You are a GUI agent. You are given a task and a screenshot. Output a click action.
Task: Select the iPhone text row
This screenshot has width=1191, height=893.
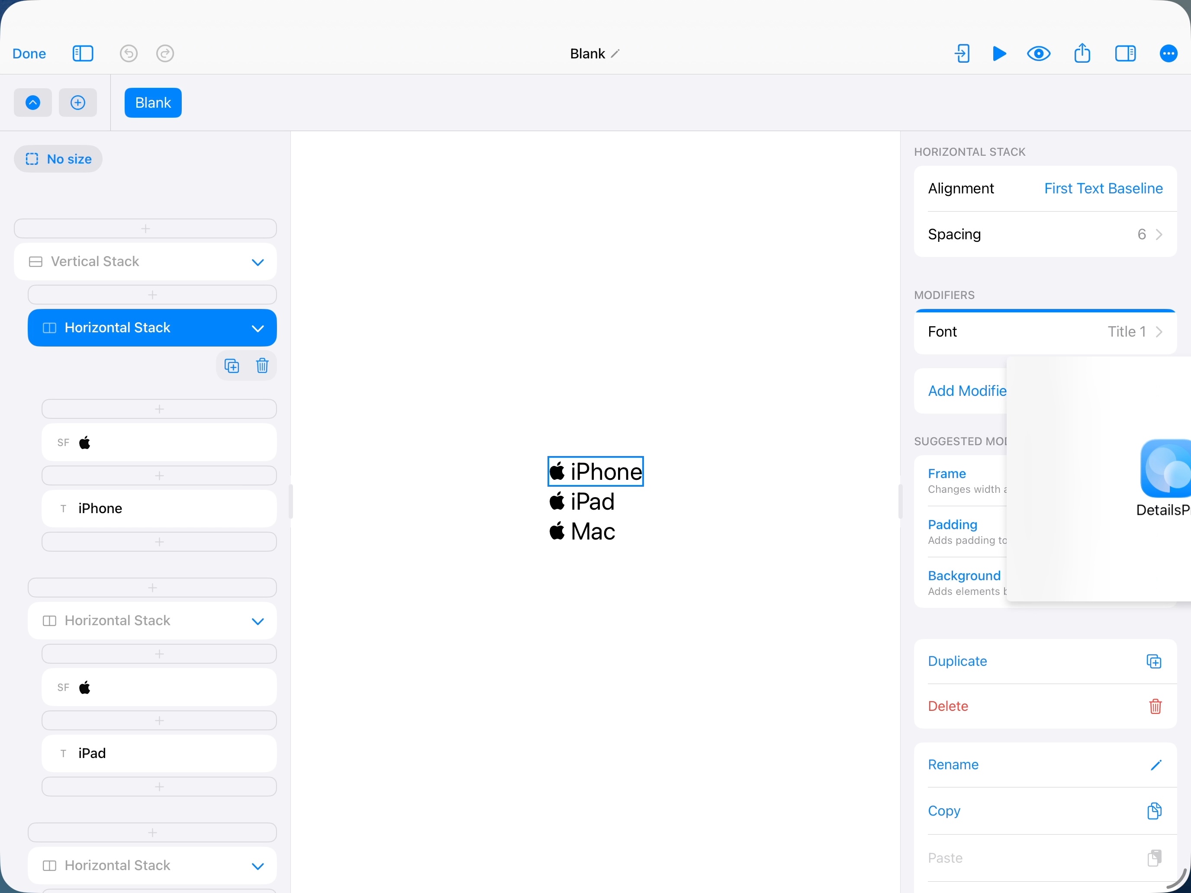(x=159, y=509)
